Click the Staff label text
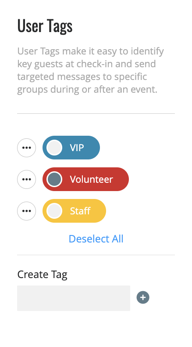Image resolution: width=192 pixels, height=347 pixels. 80,211
